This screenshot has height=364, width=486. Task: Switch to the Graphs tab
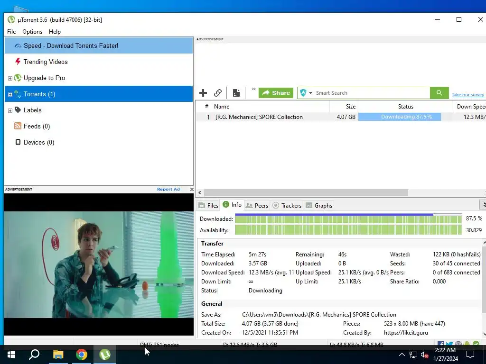pos(319,206)
